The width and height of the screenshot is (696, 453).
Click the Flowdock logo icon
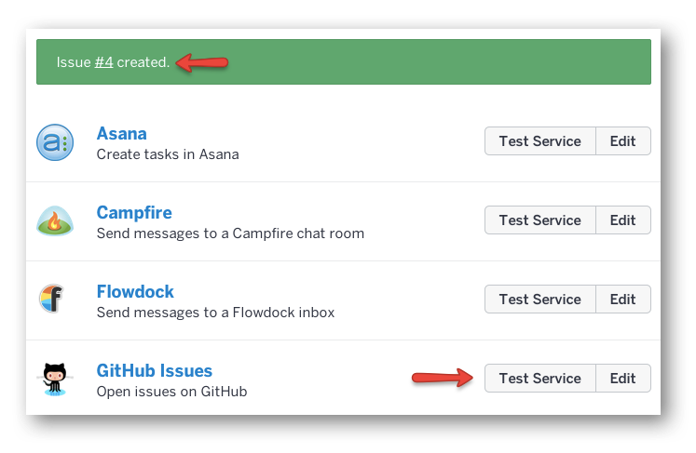53,300
